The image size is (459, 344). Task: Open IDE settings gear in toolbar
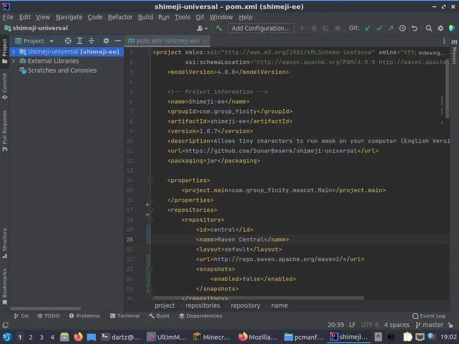point(440,28)
